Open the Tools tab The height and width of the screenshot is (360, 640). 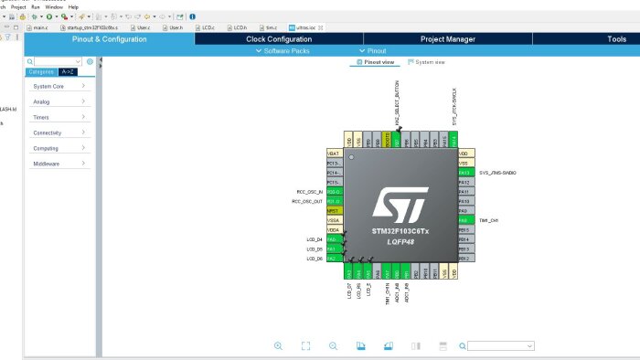[x=616, y=39]
